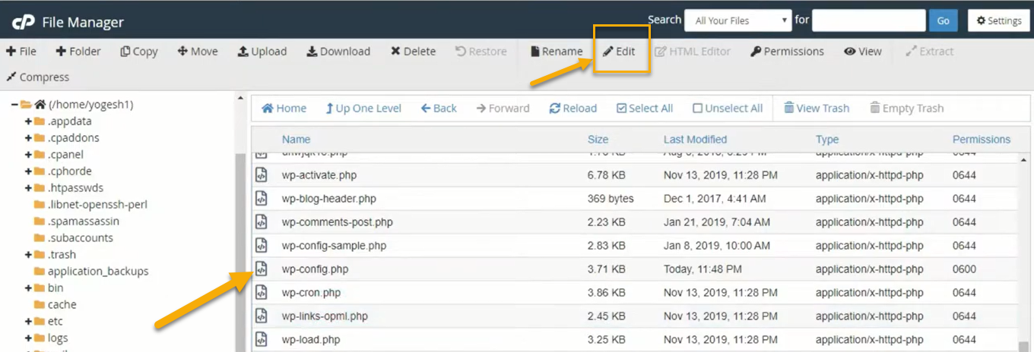Expand the logs folder
The image size is (1034, 352).
[28, 338]
